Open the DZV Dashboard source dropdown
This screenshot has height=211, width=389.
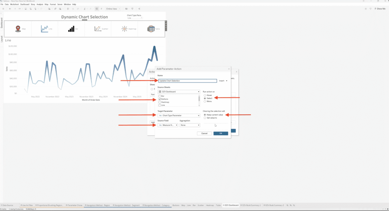pos(179,92)
